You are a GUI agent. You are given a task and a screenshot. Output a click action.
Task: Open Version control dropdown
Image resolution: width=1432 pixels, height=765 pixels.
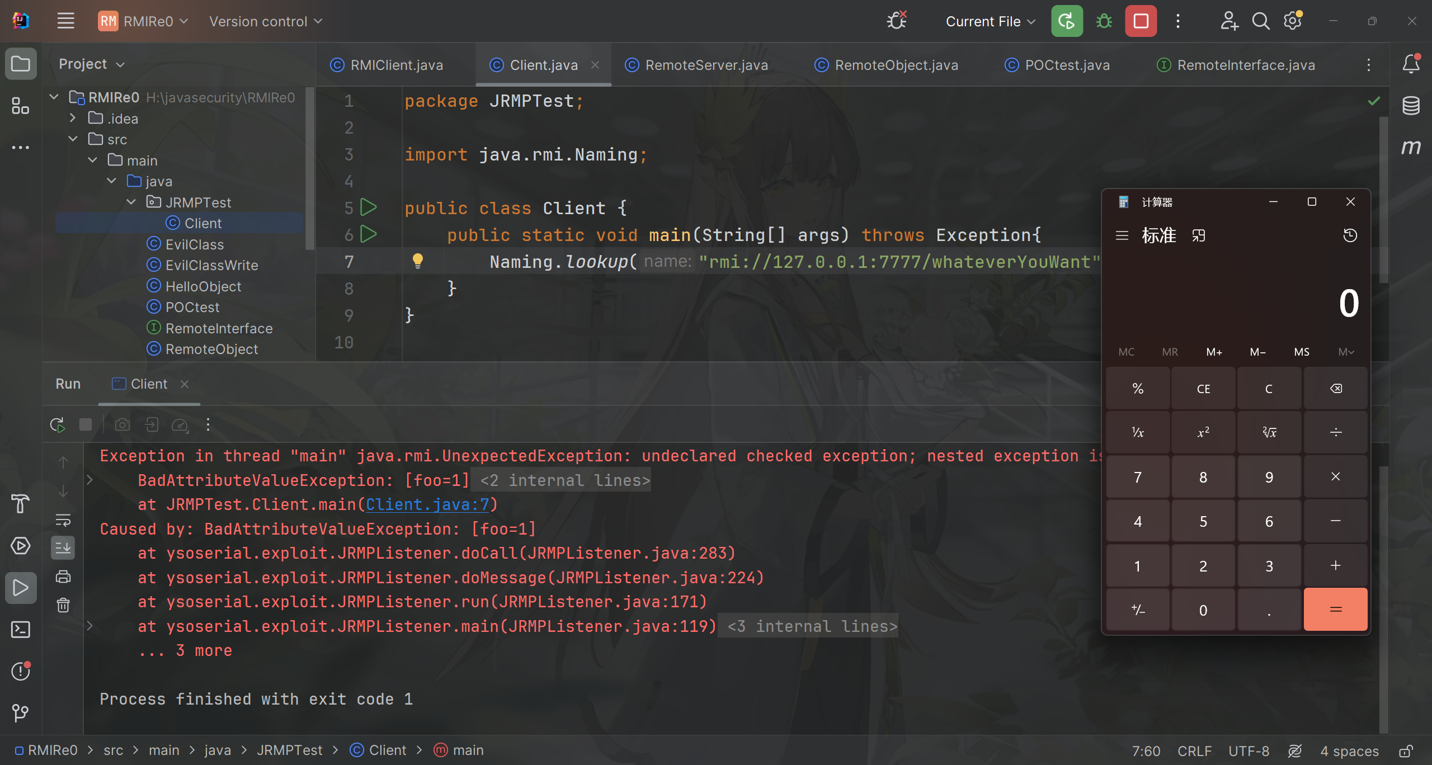pyautogui.click(x=266, y=21)
